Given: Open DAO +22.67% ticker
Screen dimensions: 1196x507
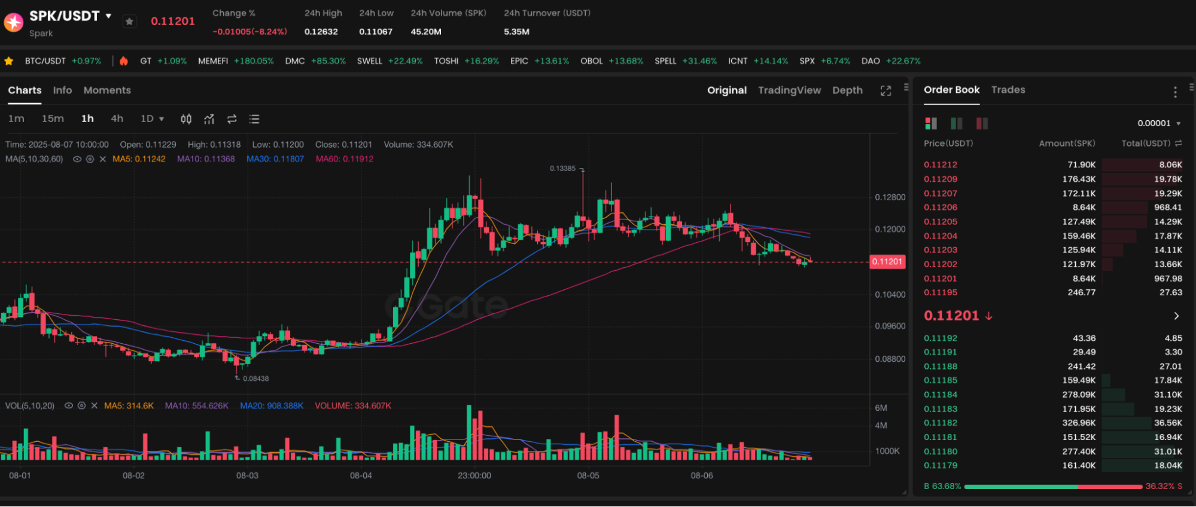Looking at the screenshot, I should 891,61.
